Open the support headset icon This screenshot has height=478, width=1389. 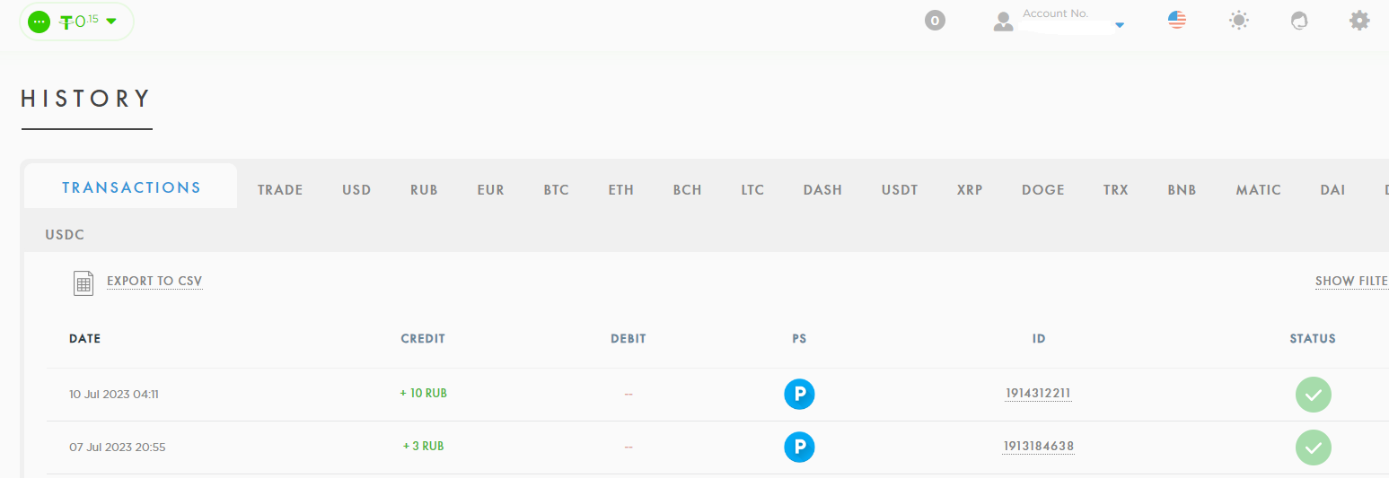pyautogui.click(x=1298, y=20)
